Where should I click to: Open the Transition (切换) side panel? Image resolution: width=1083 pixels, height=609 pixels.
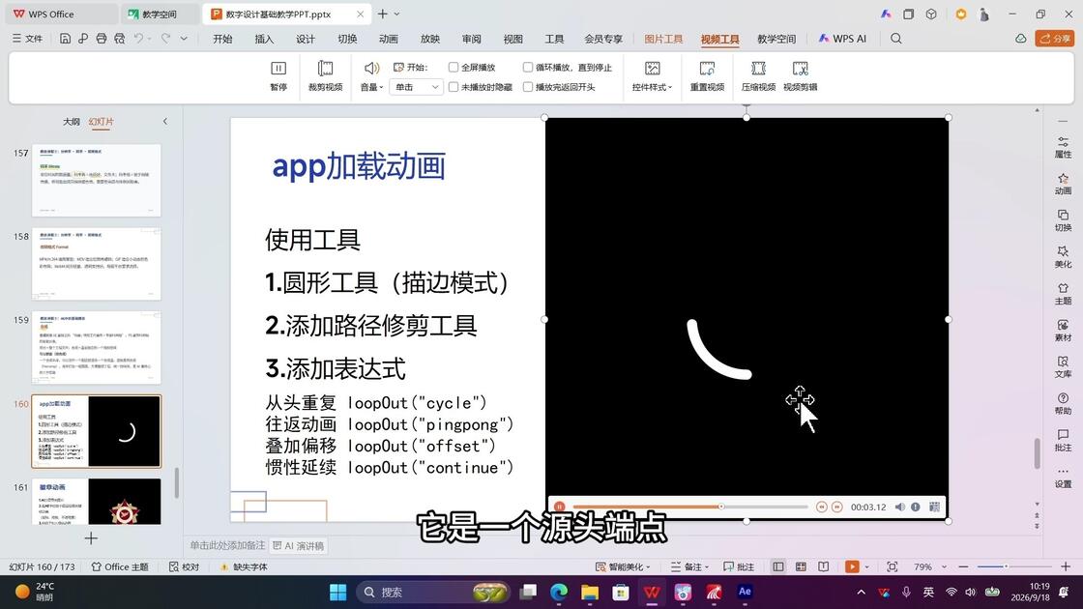[1063, 220]
